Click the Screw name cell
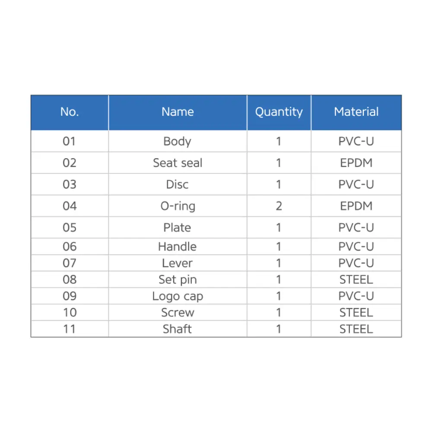Viewport: 432px width, 432px height. click(178, 312)
